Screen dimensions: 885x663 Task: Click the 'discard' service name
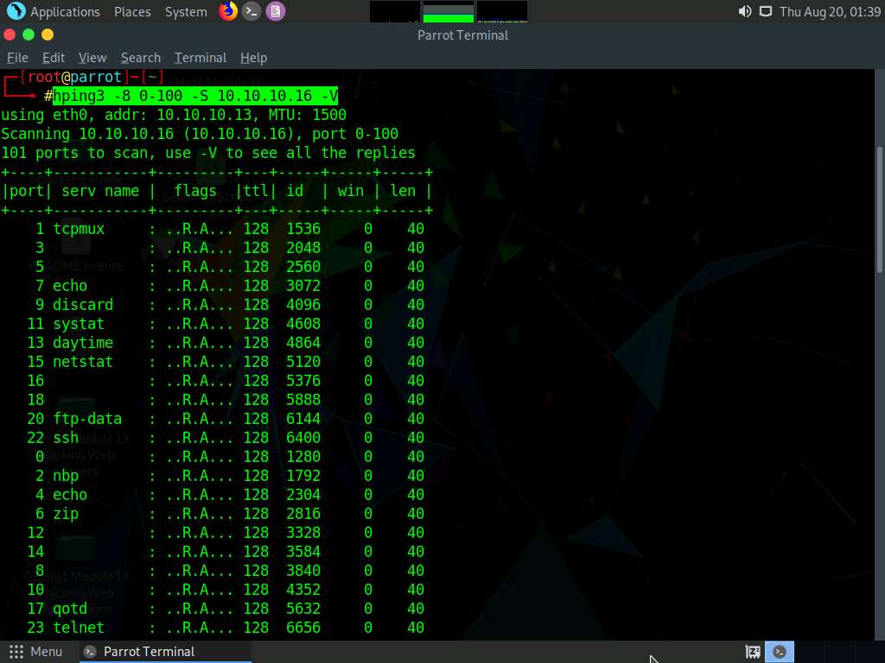pos(83,305)
